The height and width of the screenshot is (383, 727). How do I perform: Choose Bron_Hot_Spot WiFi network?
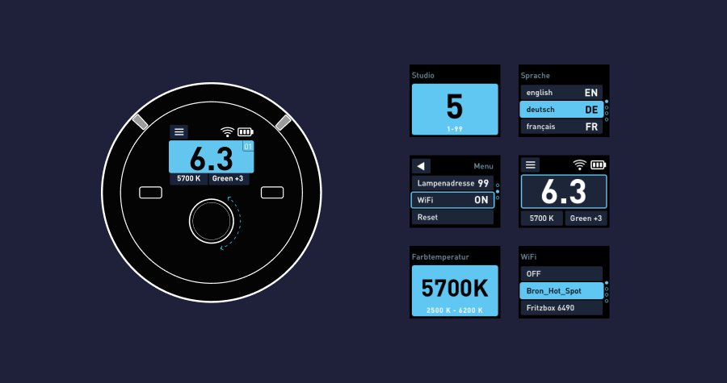pos(561,290)
